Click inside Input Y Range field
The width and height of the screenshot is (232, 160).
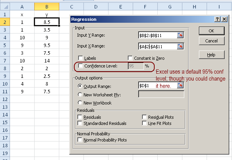tap(158, 35)
